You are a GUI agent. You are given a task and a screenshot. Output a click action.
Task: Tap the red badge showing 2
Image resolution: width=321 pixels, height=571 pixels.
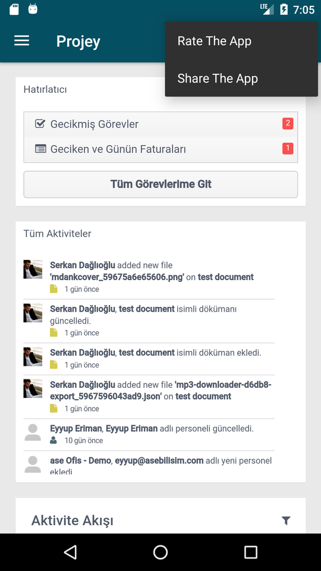288,124
